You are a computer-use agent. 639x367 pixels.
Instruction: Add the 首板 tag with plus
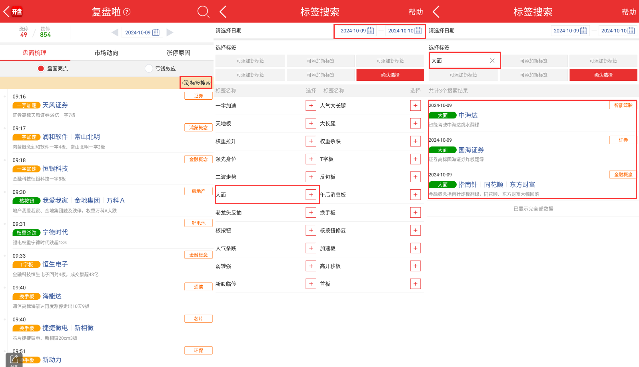415,284
